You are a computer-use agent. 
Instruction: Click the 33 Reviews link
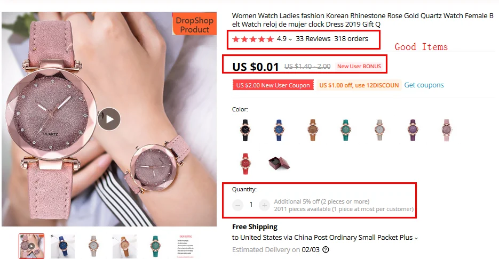coord(313,39)
